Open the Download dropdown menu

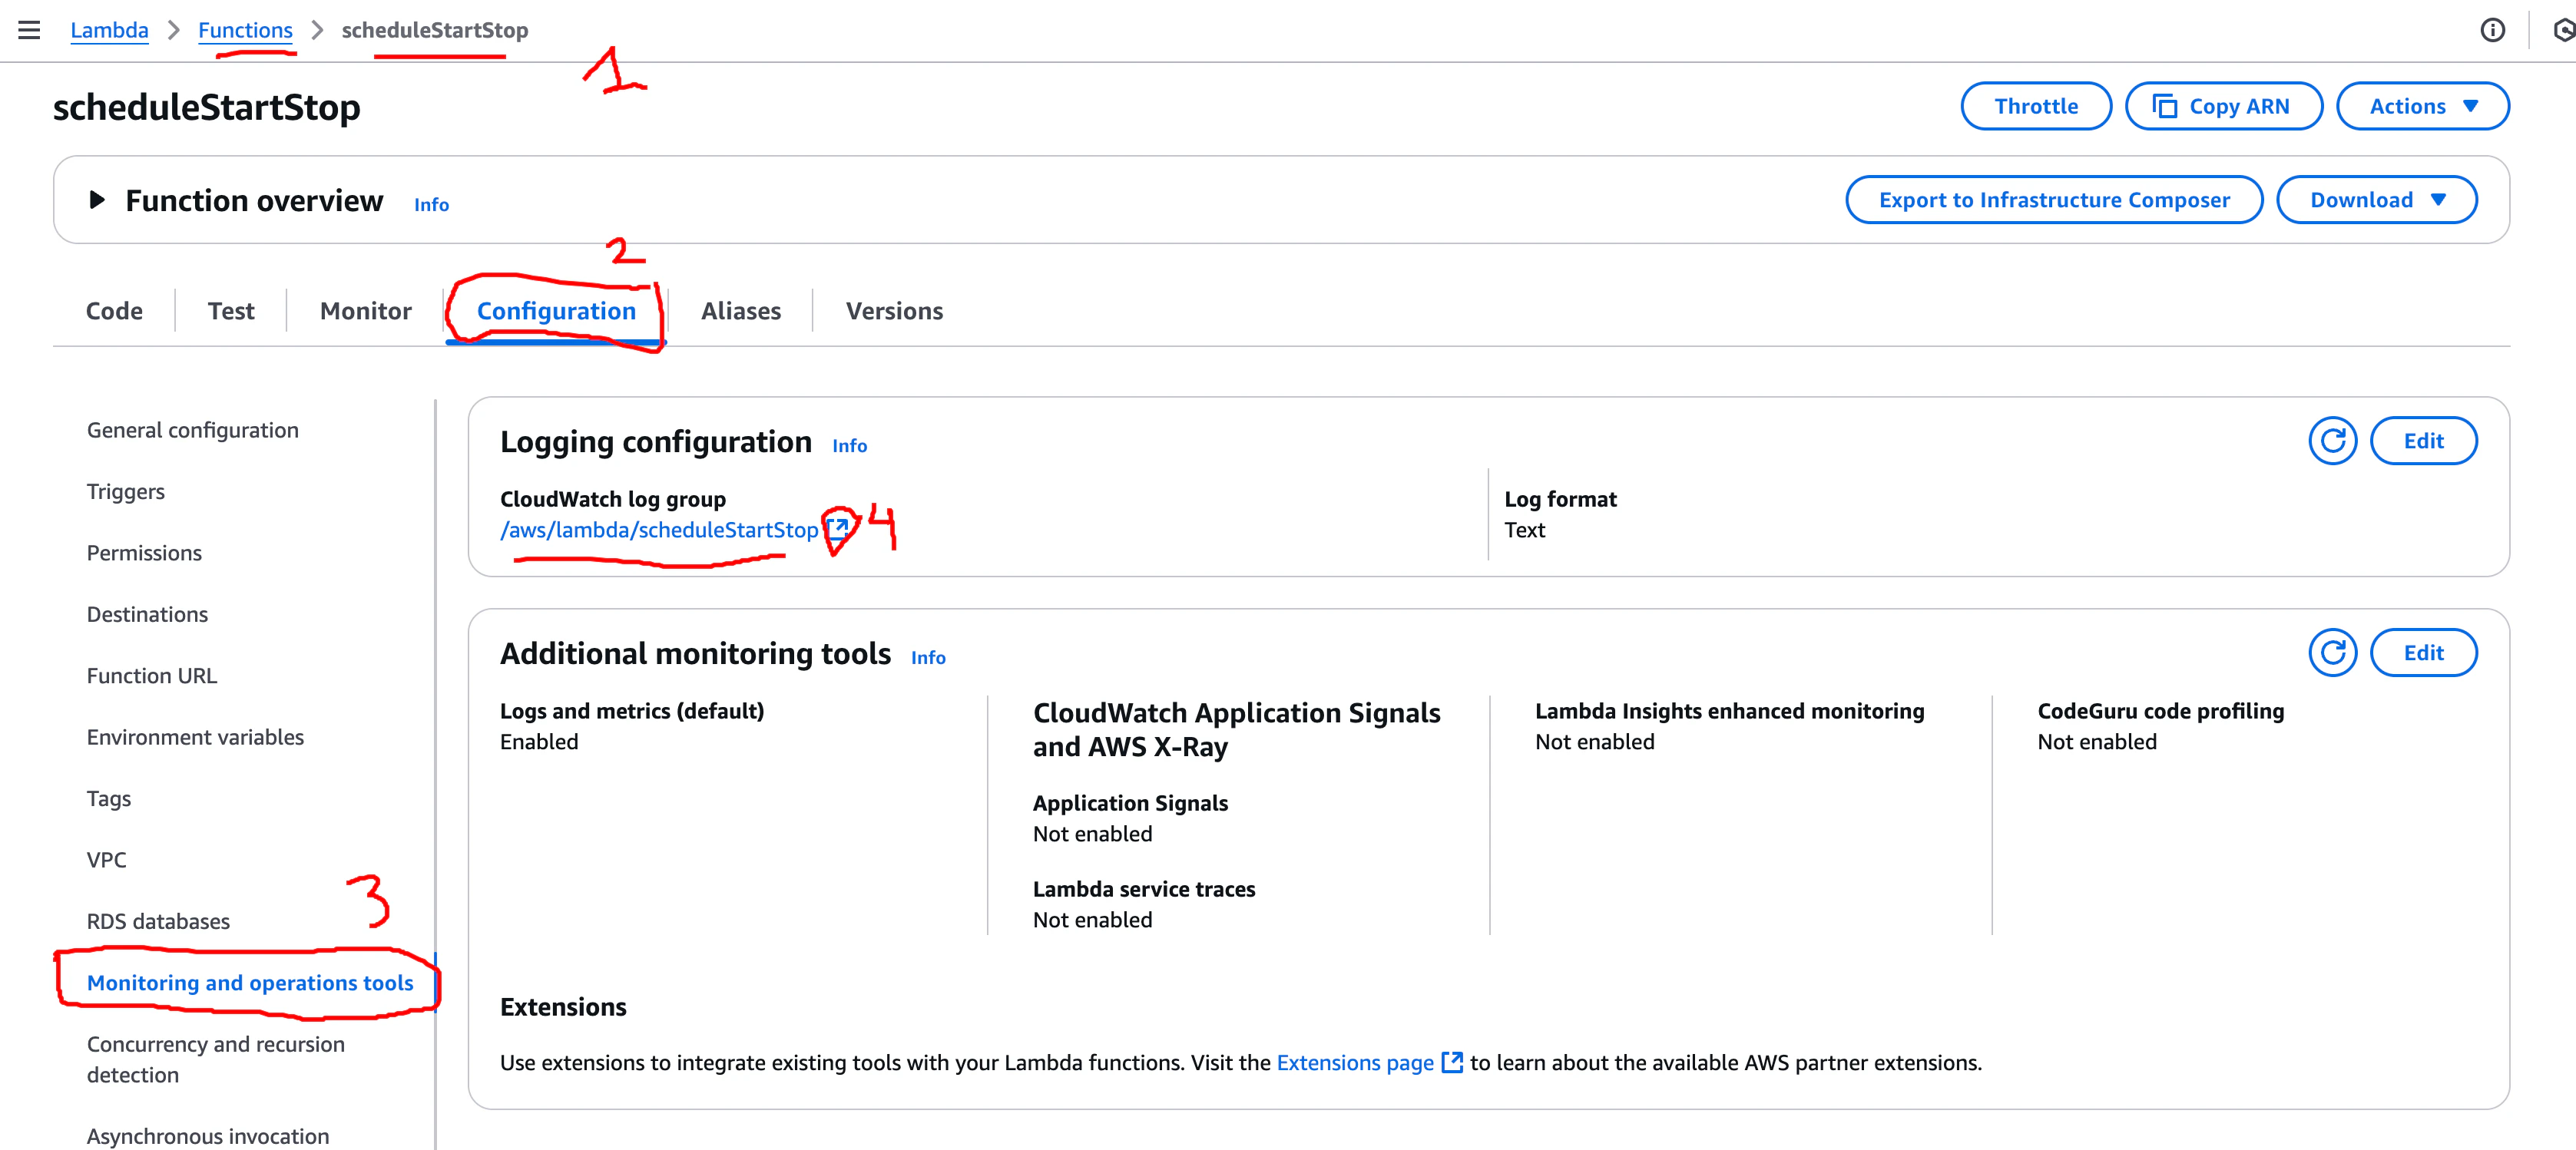click(x=2376, y=200)
